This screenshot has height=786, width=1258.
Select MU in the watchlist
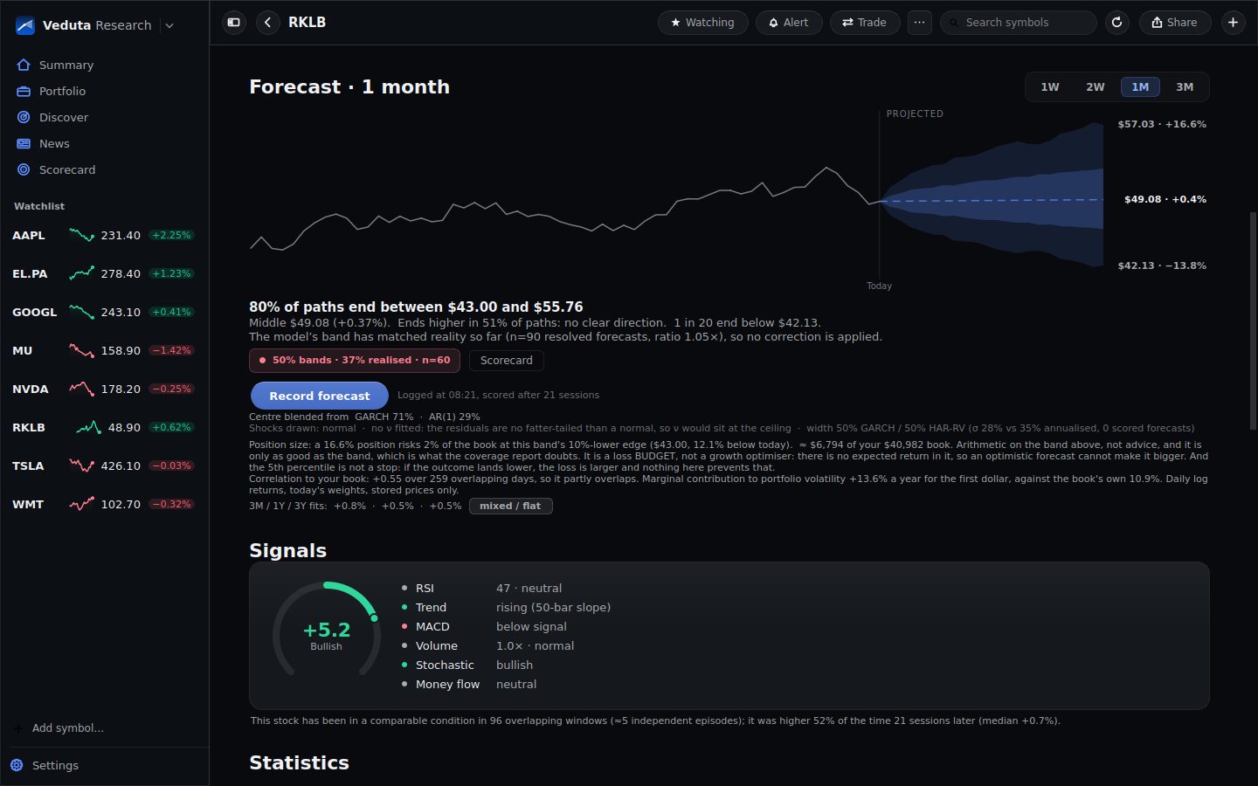pos(105,350)
